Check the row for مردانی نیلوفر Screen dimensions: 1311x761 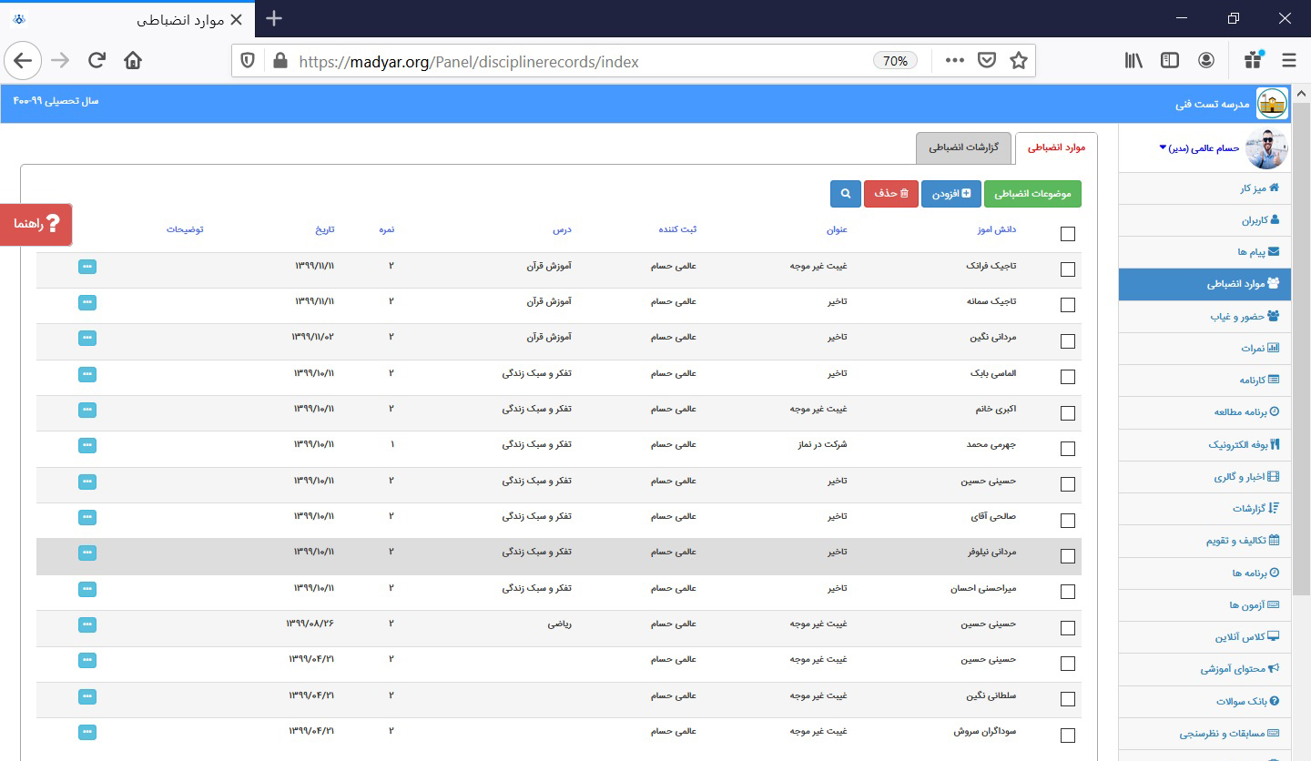[x=1068, y=556]
